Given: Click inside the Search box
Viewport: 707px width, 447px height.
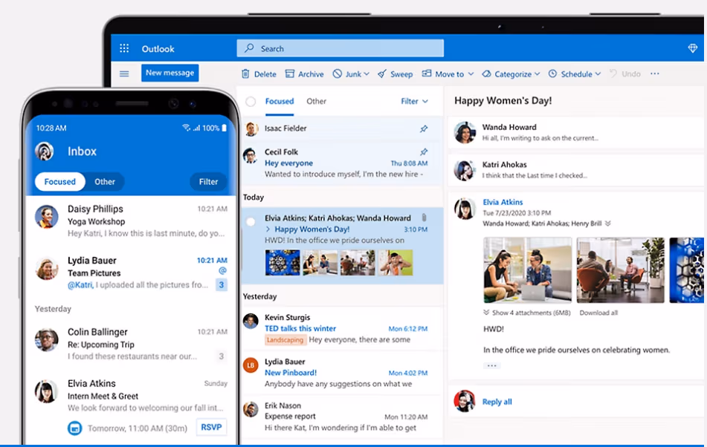Looking at the screenshot, I should point(335,48).
